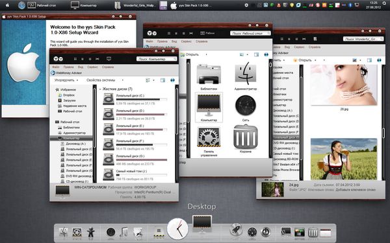
Task: Click help icon in Компьютер window toolbar
Action: pyautogui.click(x=172, y=80)
